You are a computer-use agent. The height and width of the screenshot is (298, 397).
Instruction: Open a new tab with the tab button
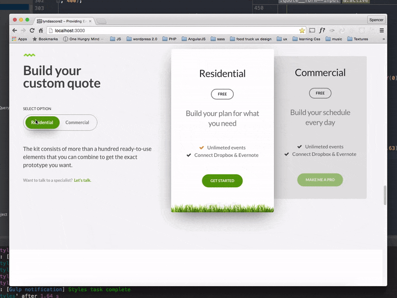pos(102,21)
